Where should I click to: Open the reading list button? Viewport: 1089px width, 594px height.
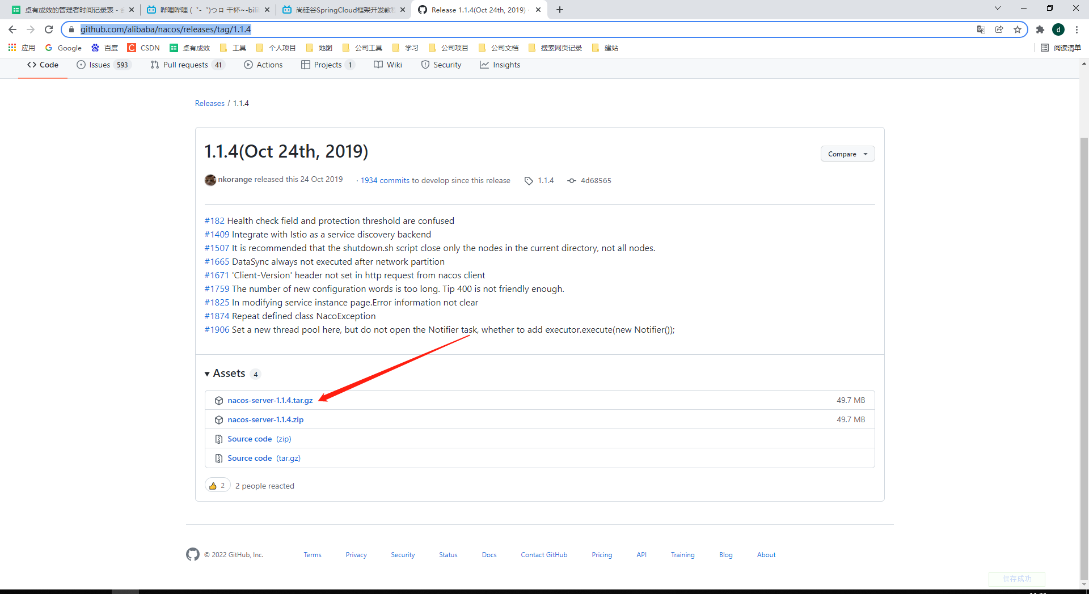pos(1061,48)
